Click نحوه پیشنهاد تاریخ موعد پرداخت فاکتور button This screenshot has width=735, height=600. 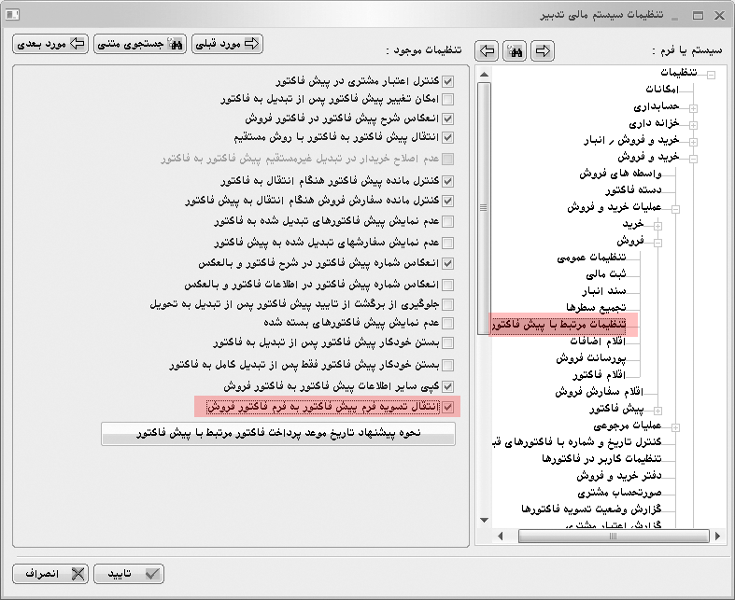[x=277, y=433]
